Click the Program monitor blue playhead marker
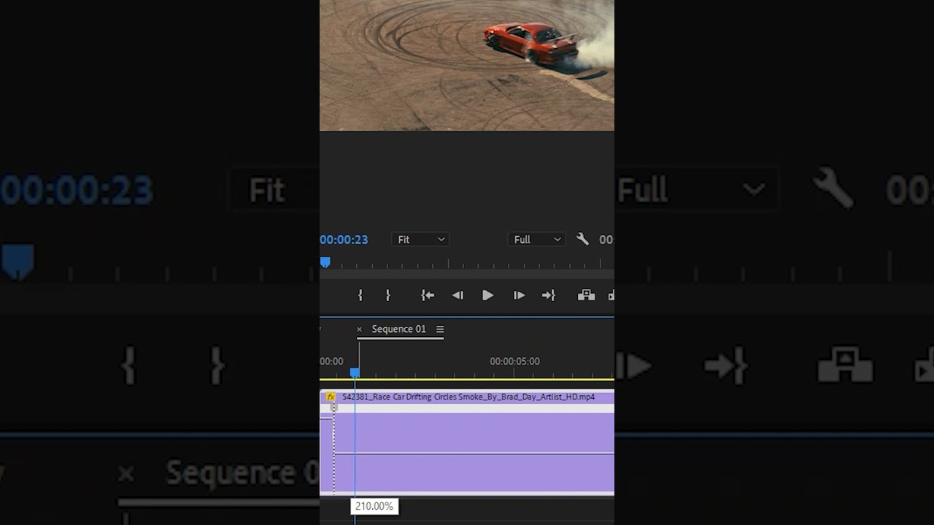The image size is (934, 525). coord(325,262)
